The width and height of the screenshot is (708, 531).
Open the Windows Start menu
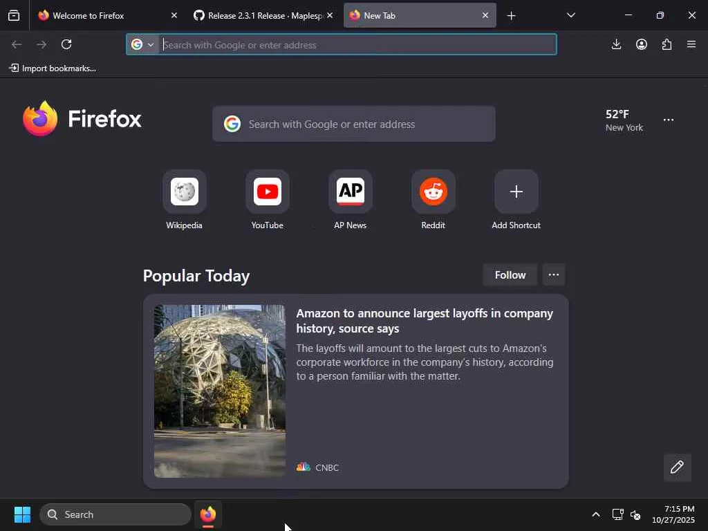22,514
